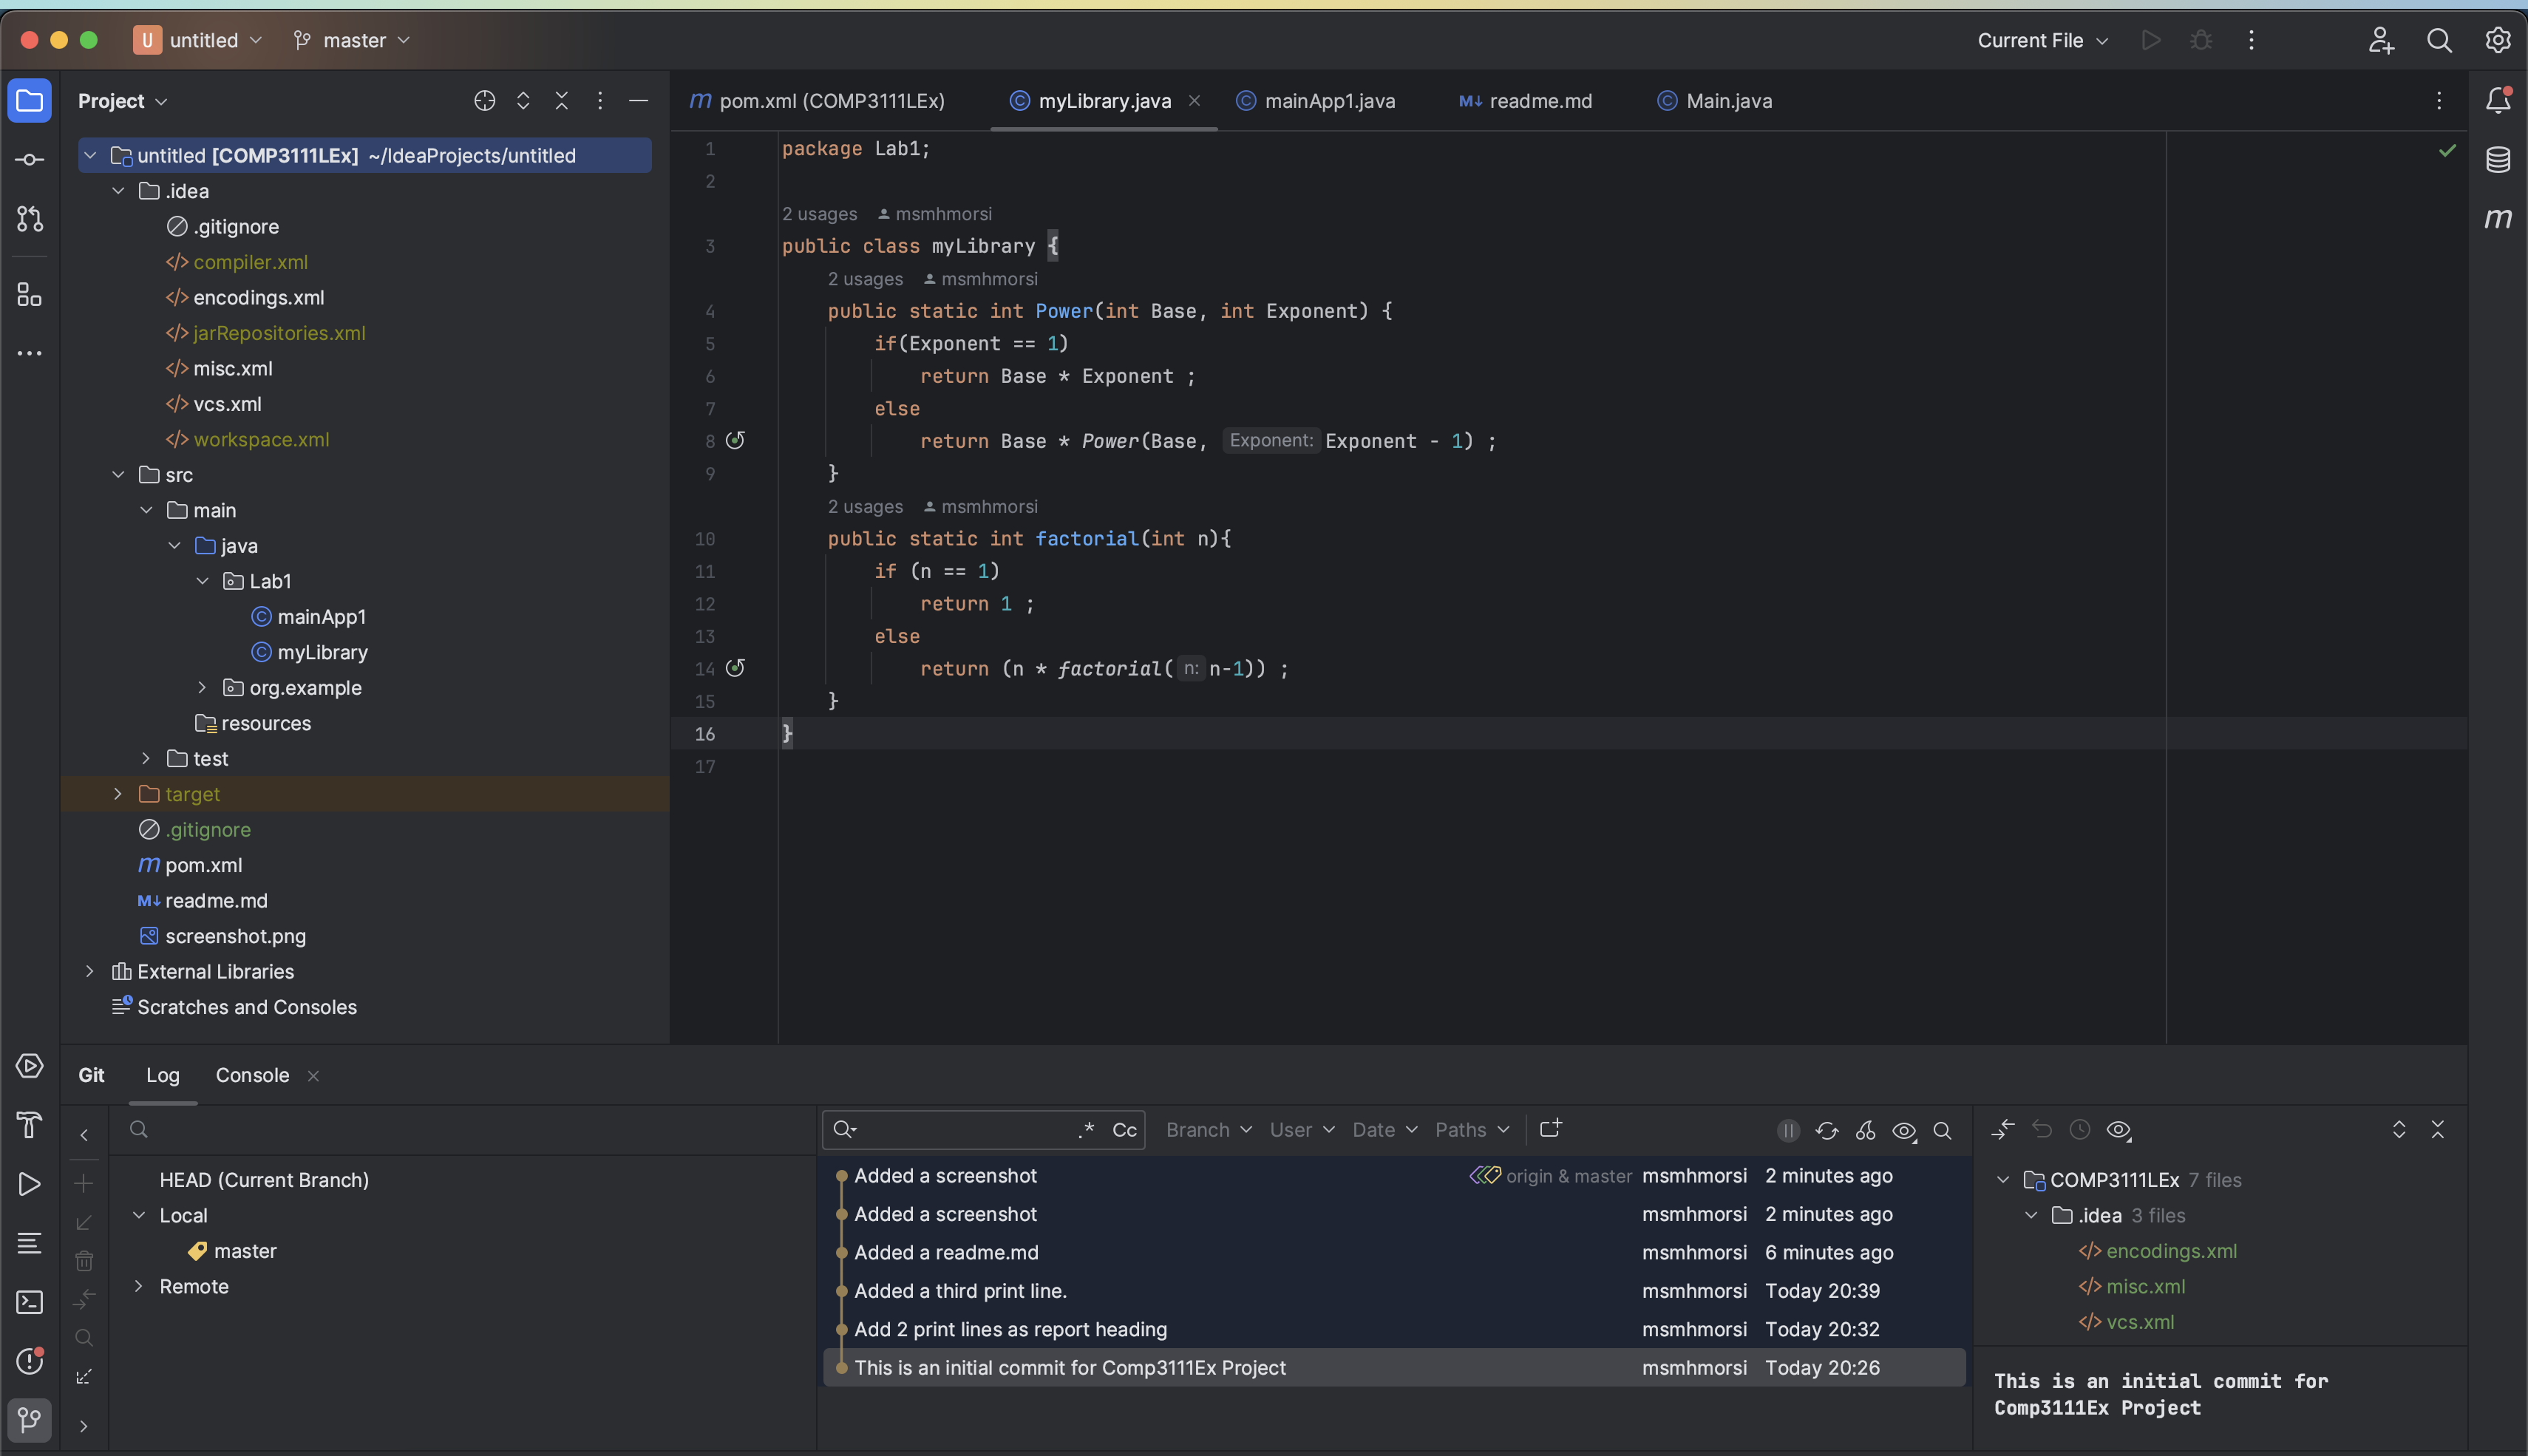The image size is (2528, 1456).
Task: Open the Database tool window
Action: pyautogui.click(x=2497, y=160)
